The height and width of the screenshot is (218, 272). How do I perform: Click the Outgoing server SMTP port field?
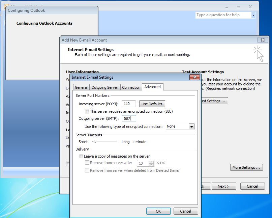click(x=129, y=118)
